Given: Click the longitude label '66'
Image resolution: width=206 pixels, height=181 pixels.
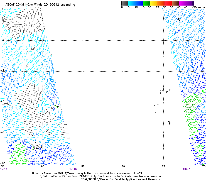Looking at the screenshot, I should pos(83,167).
